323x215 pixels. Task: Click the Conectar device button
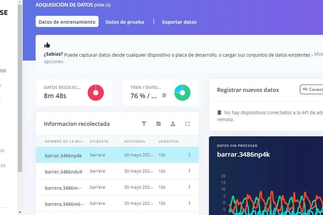click(x=312, y=89)
